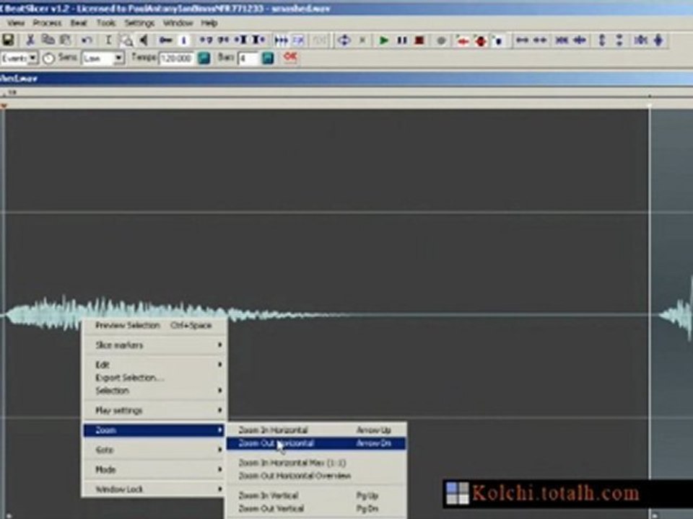Viewport: 693px width, 519px height.
Task: Expand the Mode submenu
Action: (x=154, y=469)
